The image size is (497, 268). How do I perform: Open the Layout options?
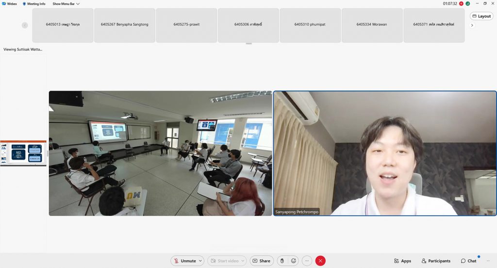tap(481, 16)
